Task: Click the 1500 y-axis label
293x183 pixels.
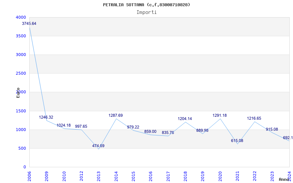Action: [21, 111]
